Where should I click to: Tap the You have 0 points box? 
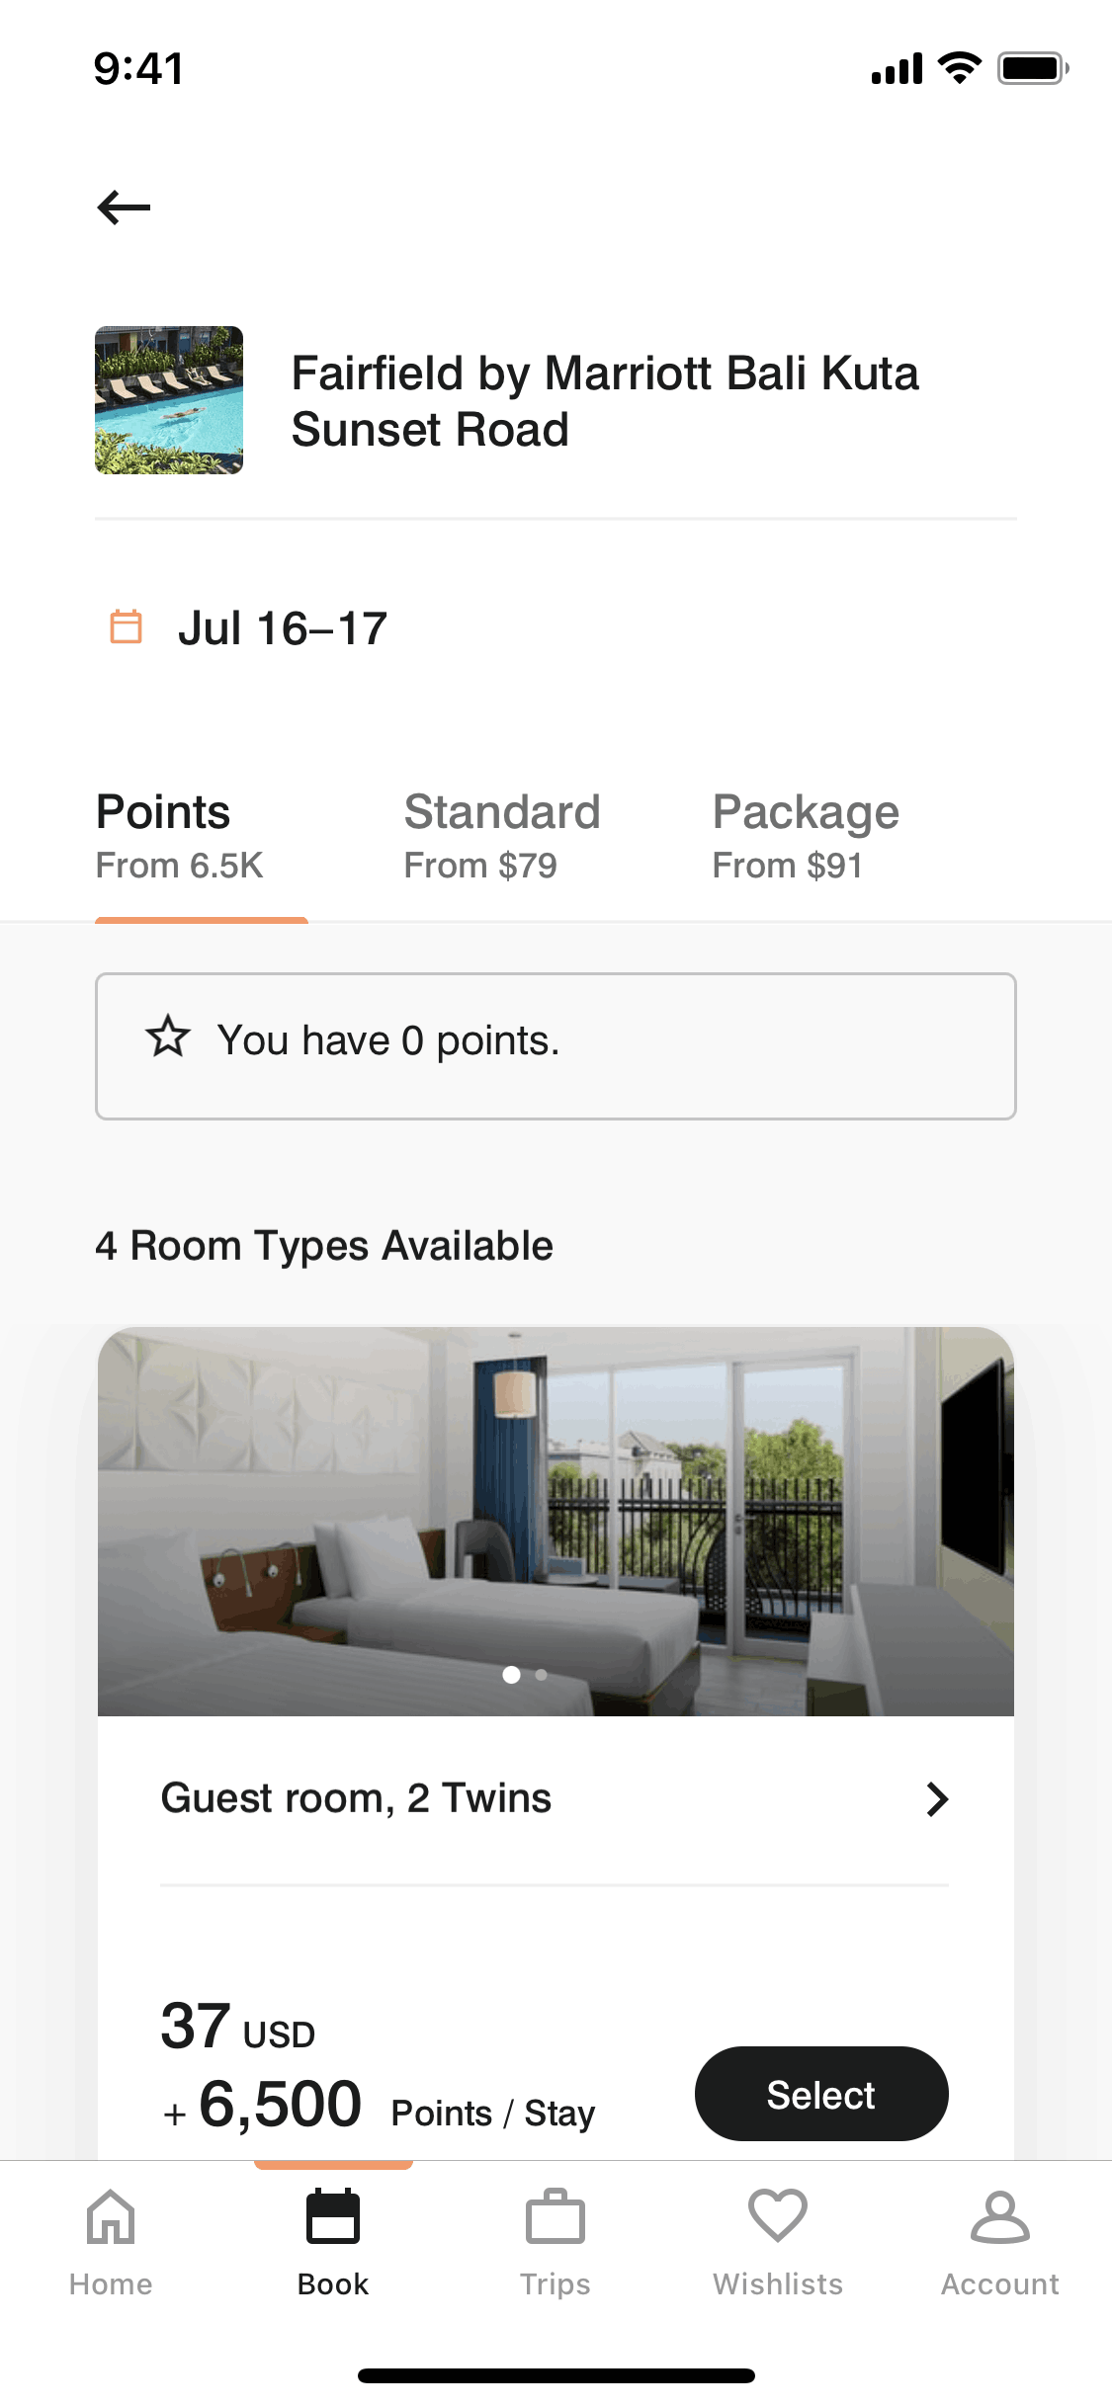[x=556, y=1046]
